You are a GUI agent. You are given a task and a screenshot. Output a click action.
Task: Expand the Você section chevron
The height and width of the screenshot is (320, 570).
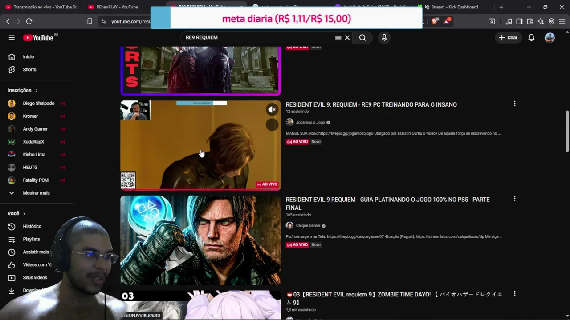[x=24, y=214]
